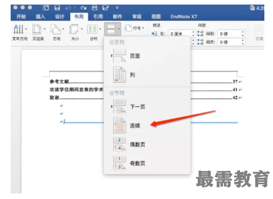Click the Undo icon in title bar
The image size is (273, 199).
click(68, 8)
